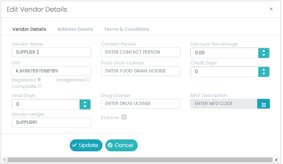This screenshot has height=164, width=283.
Task: Open Terms & Conditions tab
Action: pyautogui.click(x=127, y=29)
